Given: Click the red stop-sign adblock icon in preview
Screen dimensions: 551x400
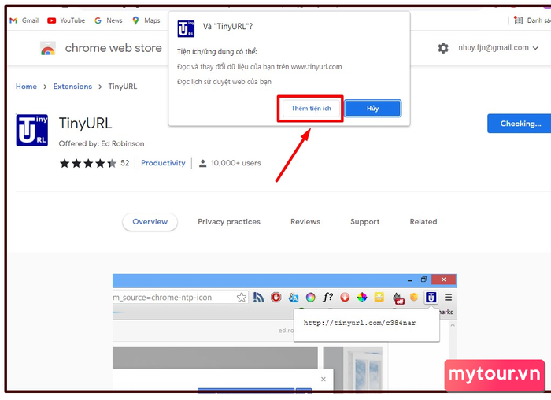Looking at the screenshot, I should [x=275, y=298].
